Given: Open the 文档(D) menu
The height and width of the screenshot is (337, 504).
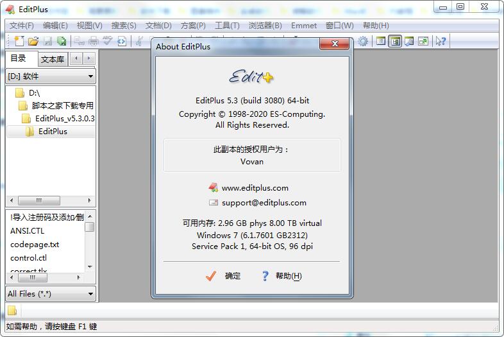Looking at the screenshot, I should click(158, 26).
